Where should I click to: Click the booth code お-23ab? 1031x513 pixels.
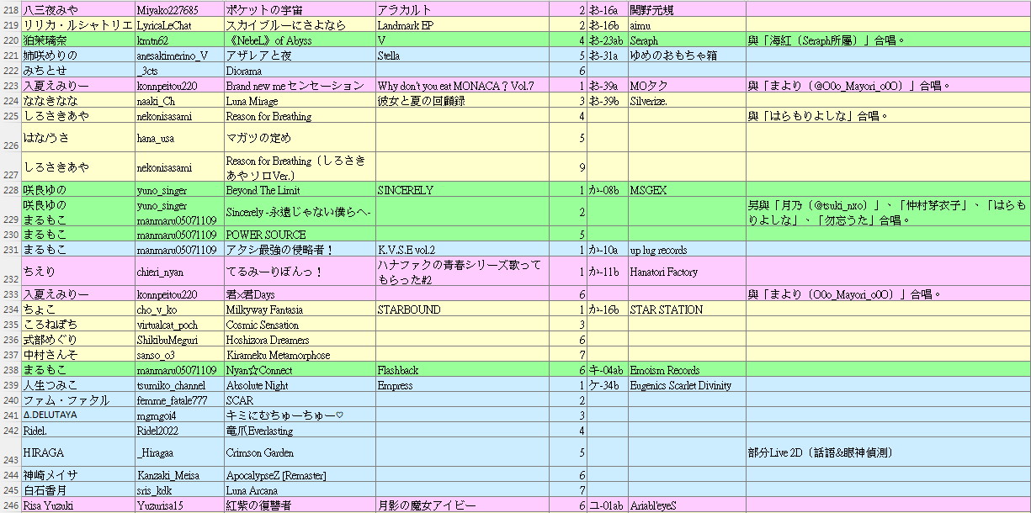(607, 40)
